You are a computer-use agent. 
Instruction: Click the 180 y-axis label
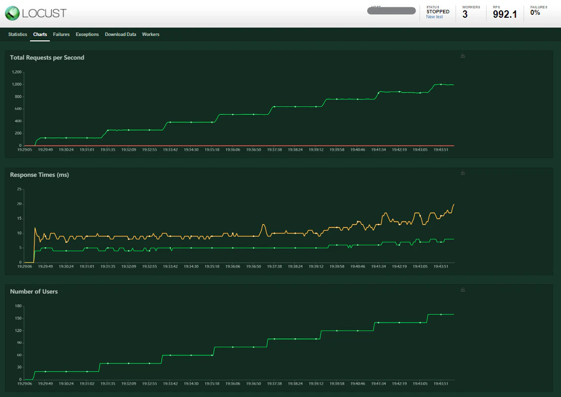(x=18, y=306)
